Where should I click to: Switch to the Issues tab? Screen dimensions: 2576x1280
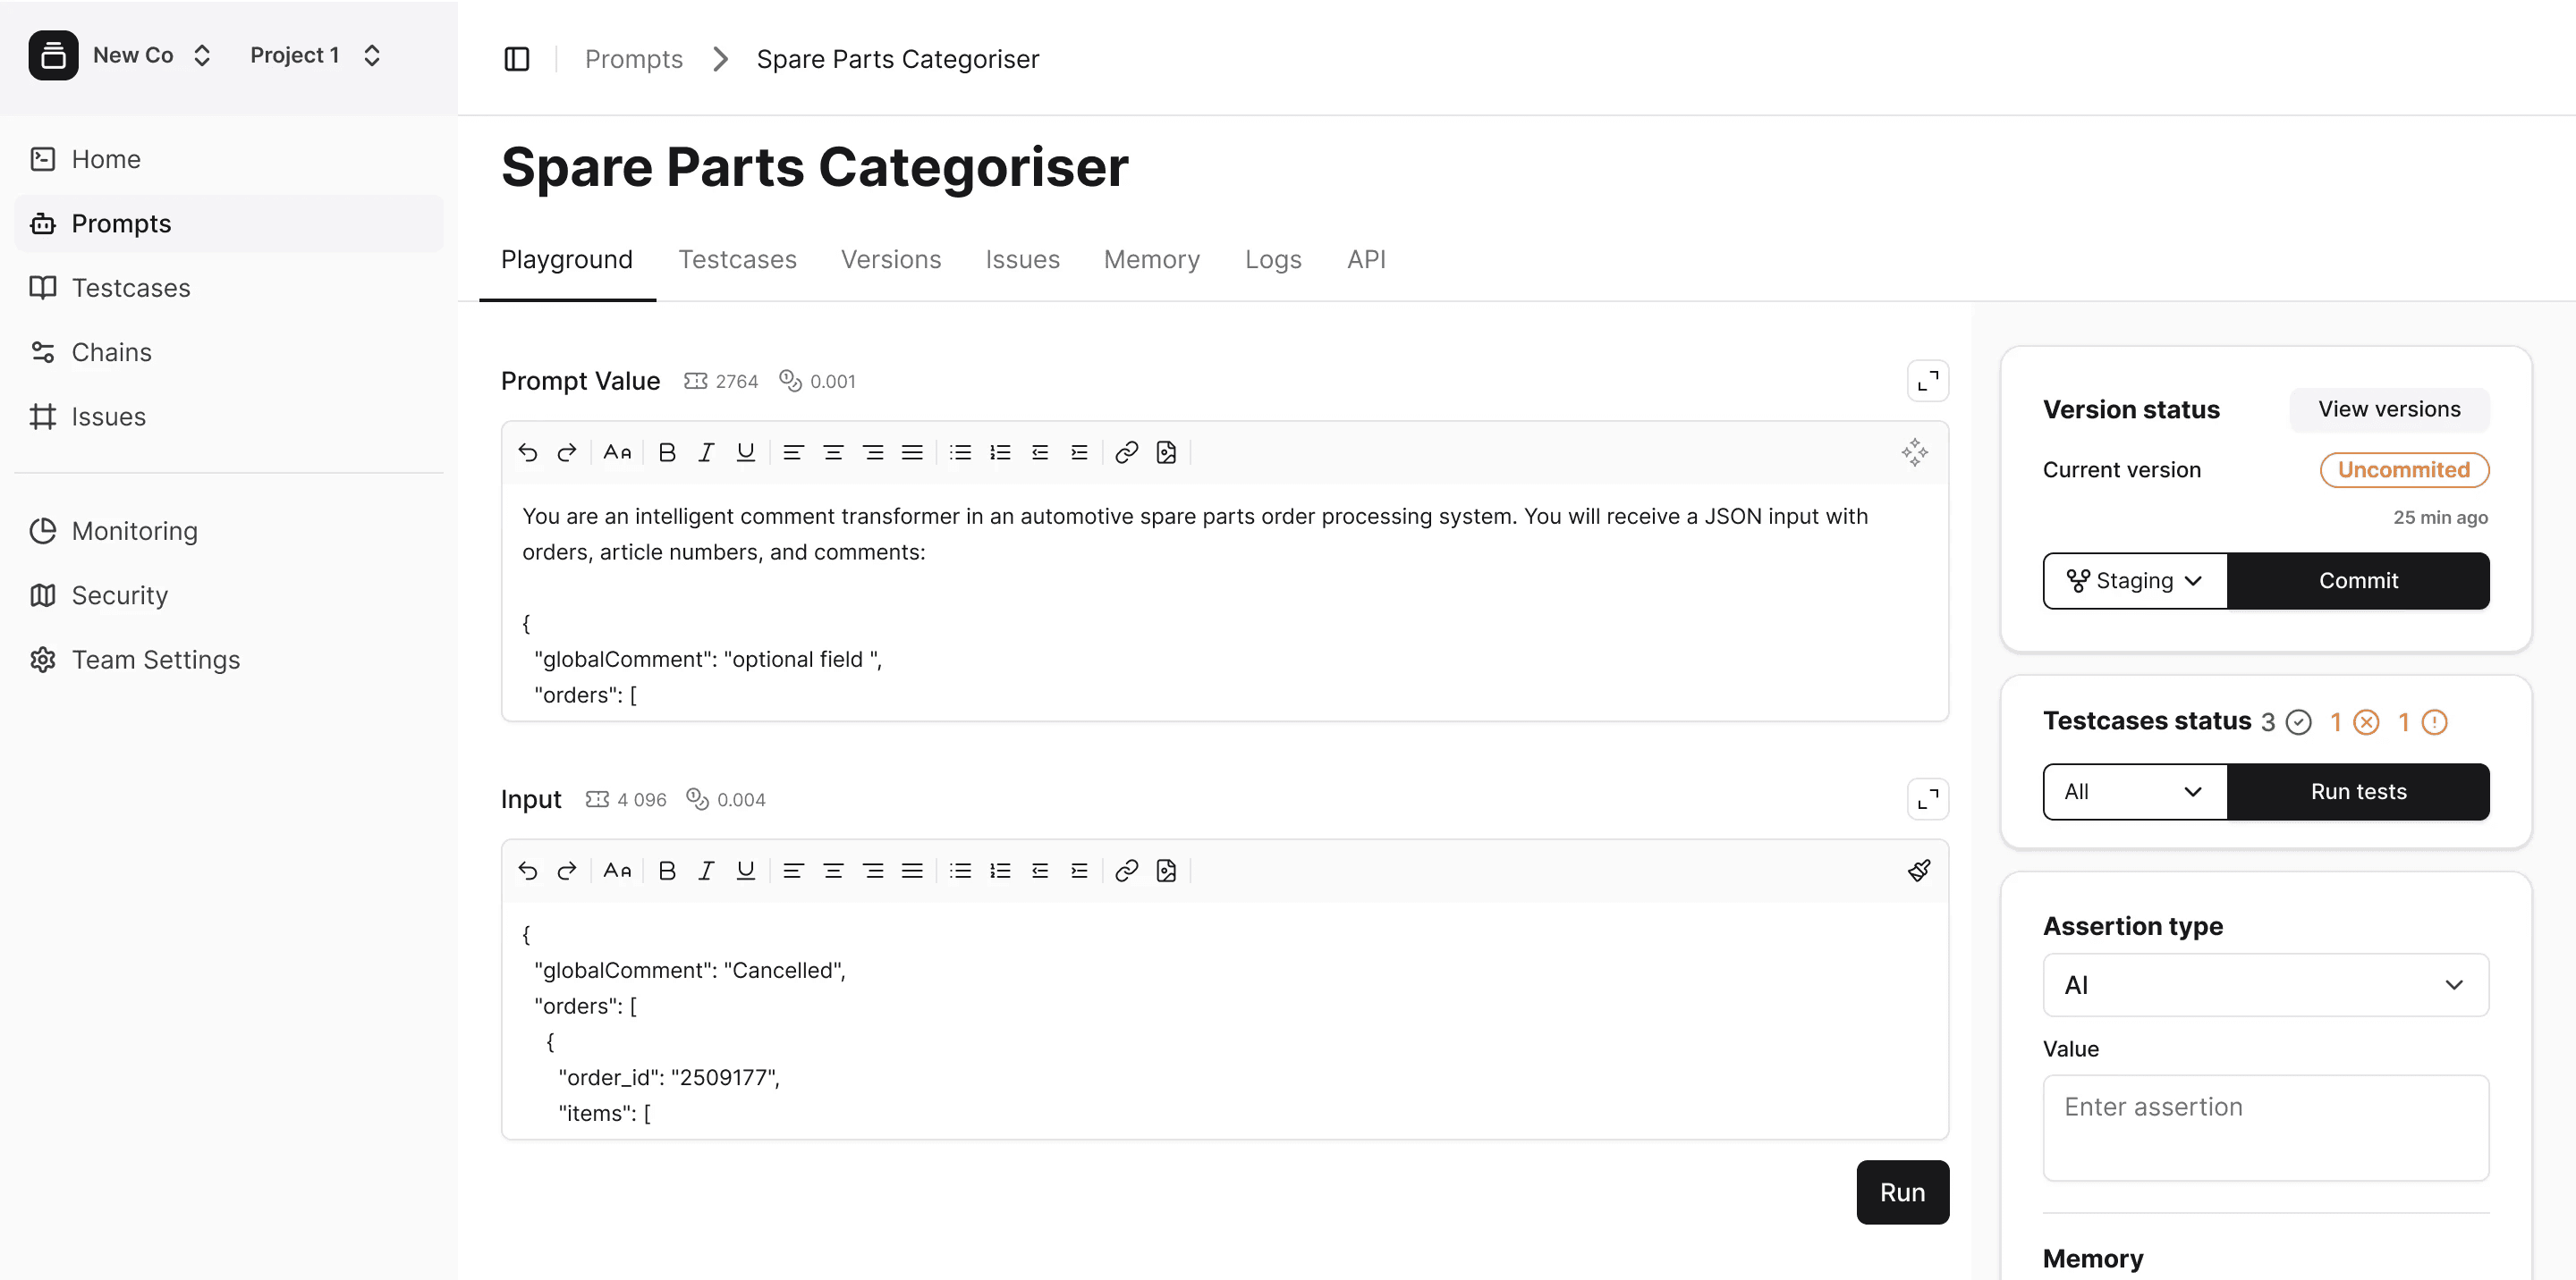(x=1022, y=259)
